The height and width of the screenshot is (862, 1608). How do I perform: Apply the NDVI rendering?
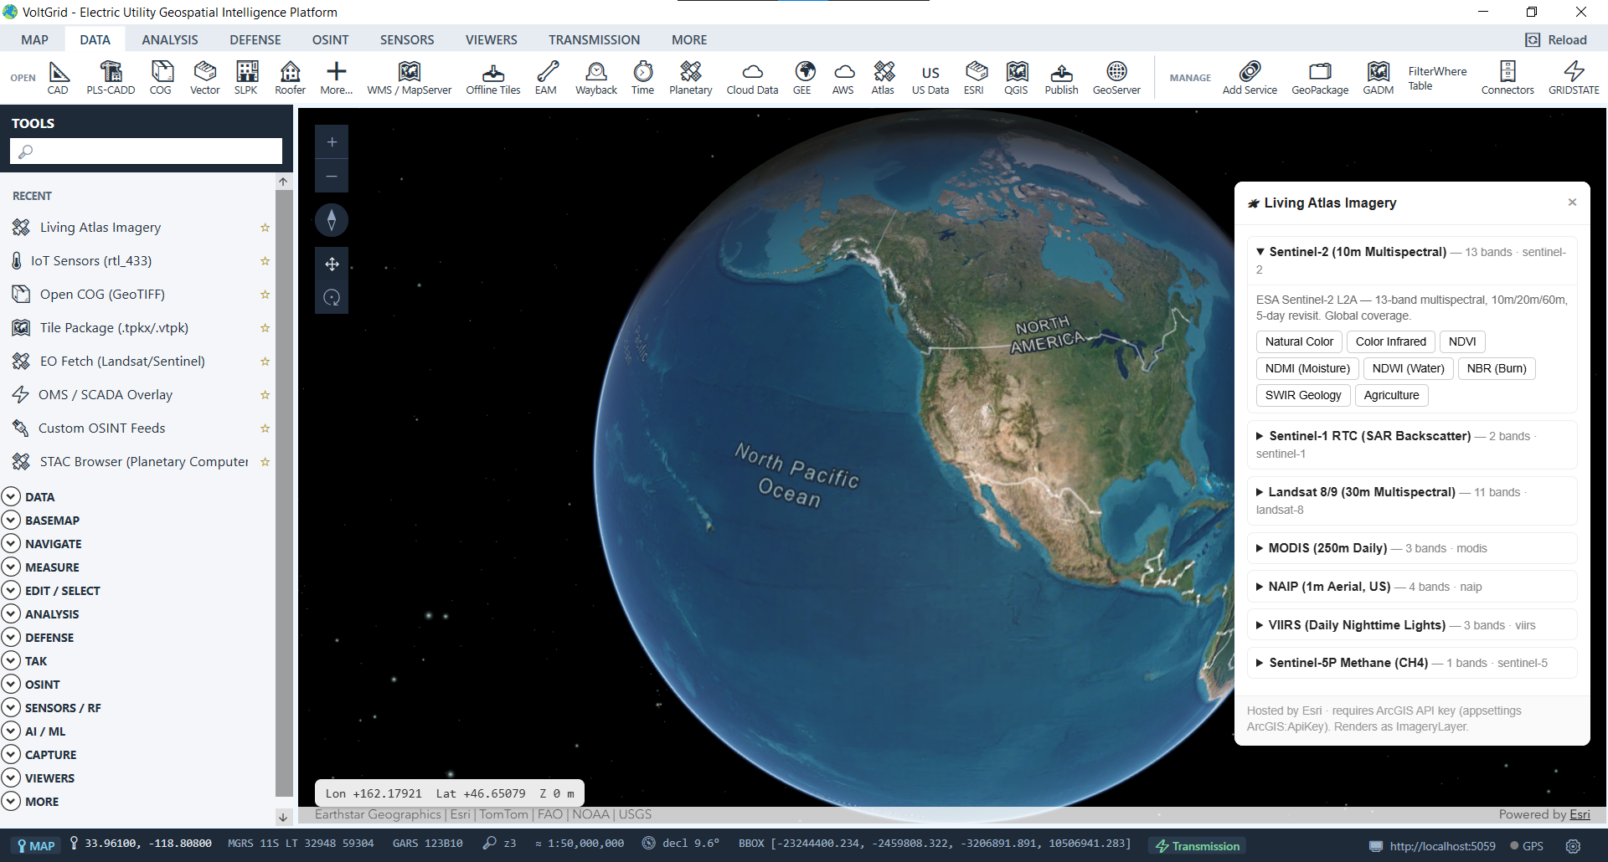(x=1462, y=341)
